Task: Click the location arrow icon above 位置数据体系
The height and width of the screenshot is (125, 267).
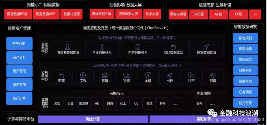Action: (206, 47)
